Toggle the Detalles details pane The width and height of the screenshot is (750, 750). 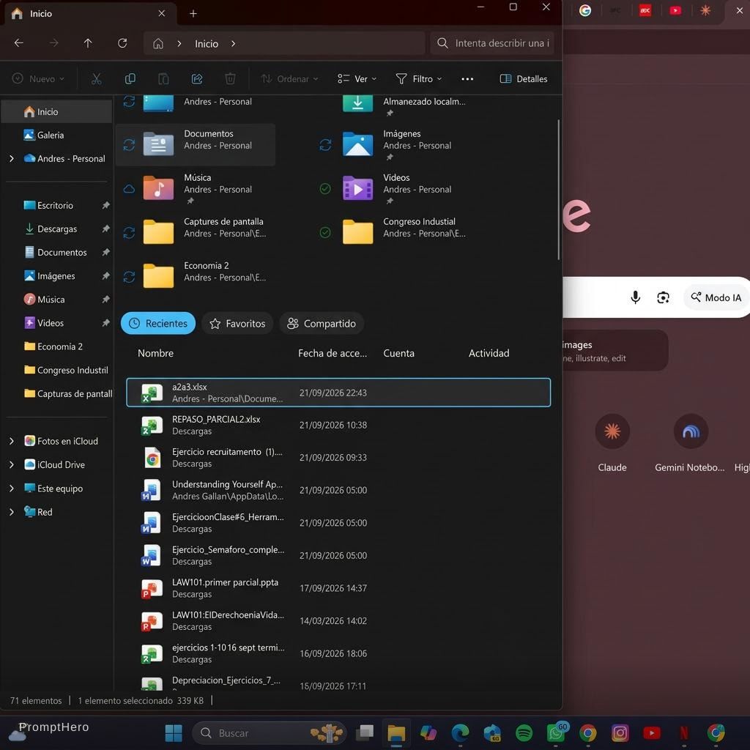click(523, 79)
